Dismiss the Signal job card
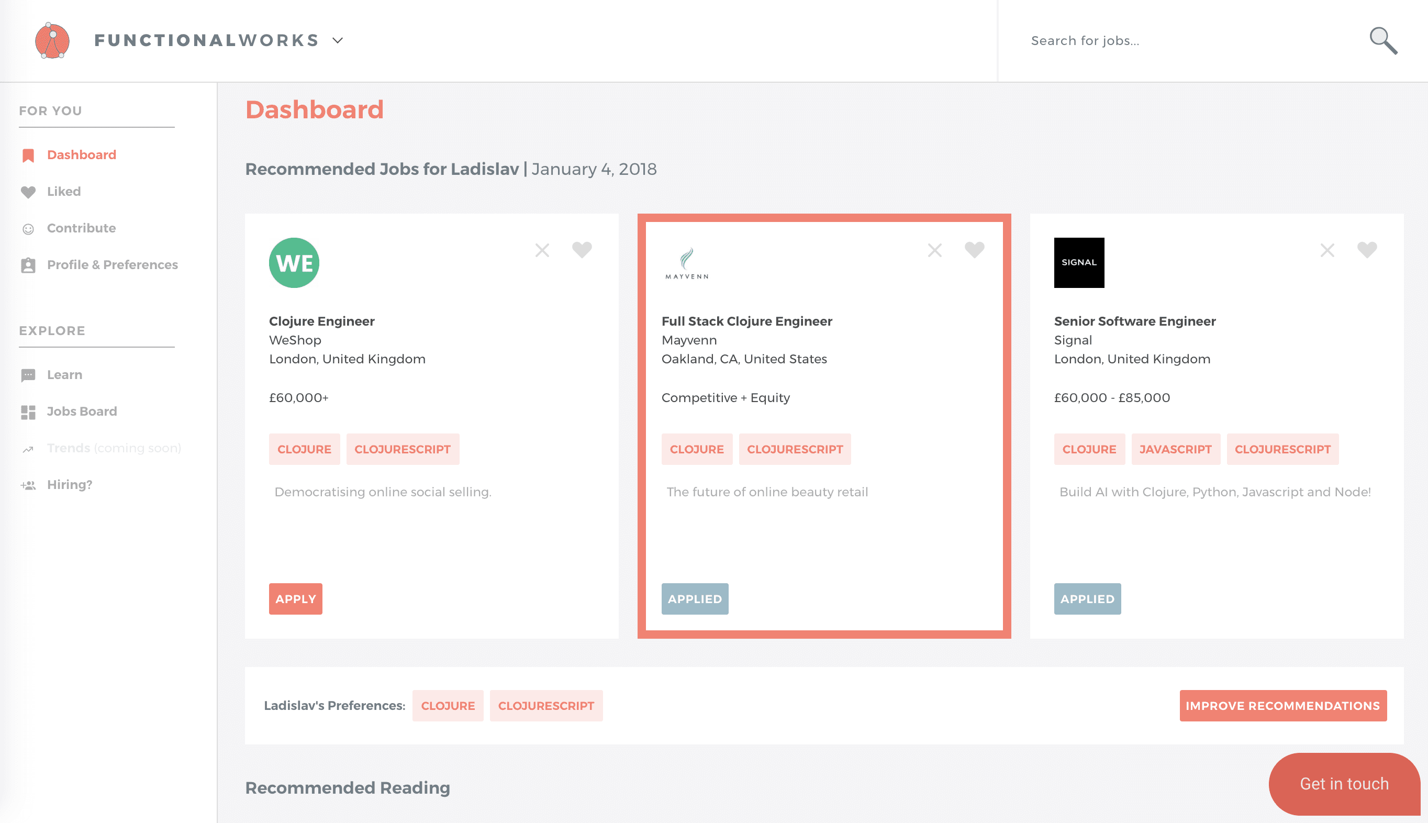 (1327, 250)
